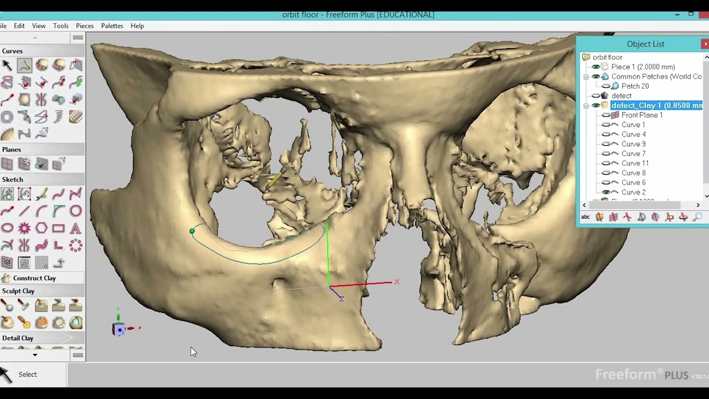Toggle visibility eye for Piece 1
Image resolution: width=709 pixels, height=399 pixels.
pos(595,67)
